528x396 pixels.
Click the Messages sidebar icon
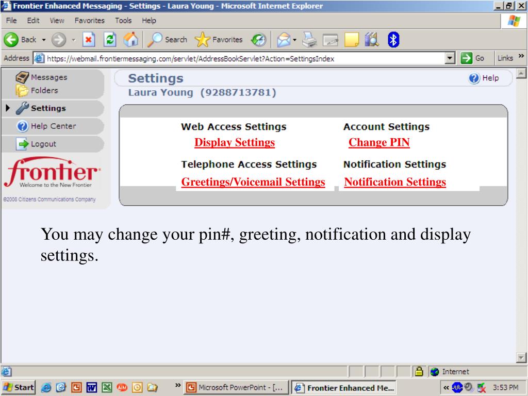point(22,77)
